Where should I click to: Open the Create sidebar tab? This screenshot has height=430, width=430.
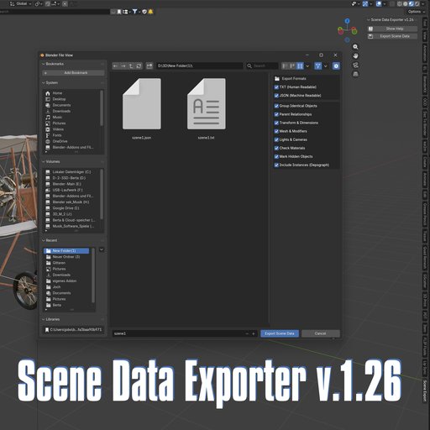[425, 162]
